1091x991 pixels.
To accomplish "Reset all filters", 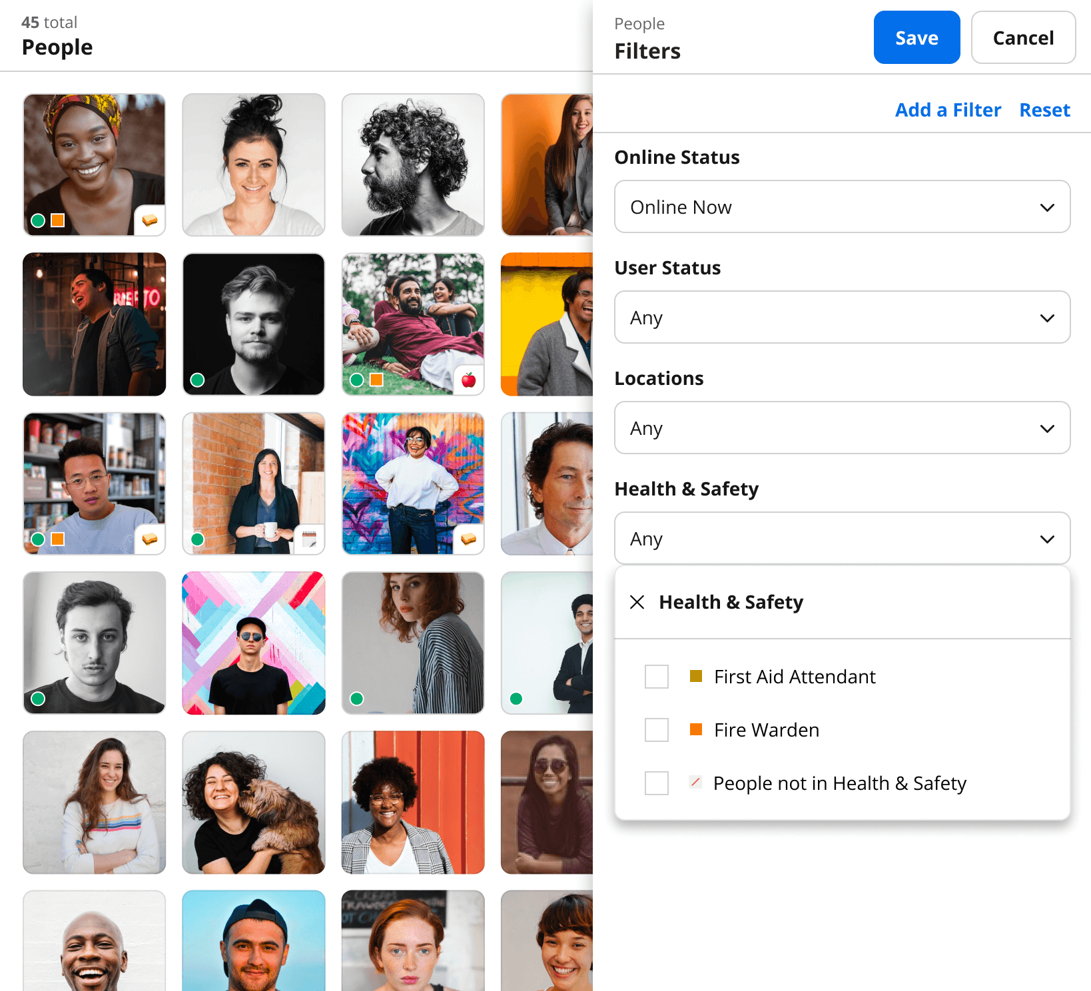I will (x=1044, y=110).
